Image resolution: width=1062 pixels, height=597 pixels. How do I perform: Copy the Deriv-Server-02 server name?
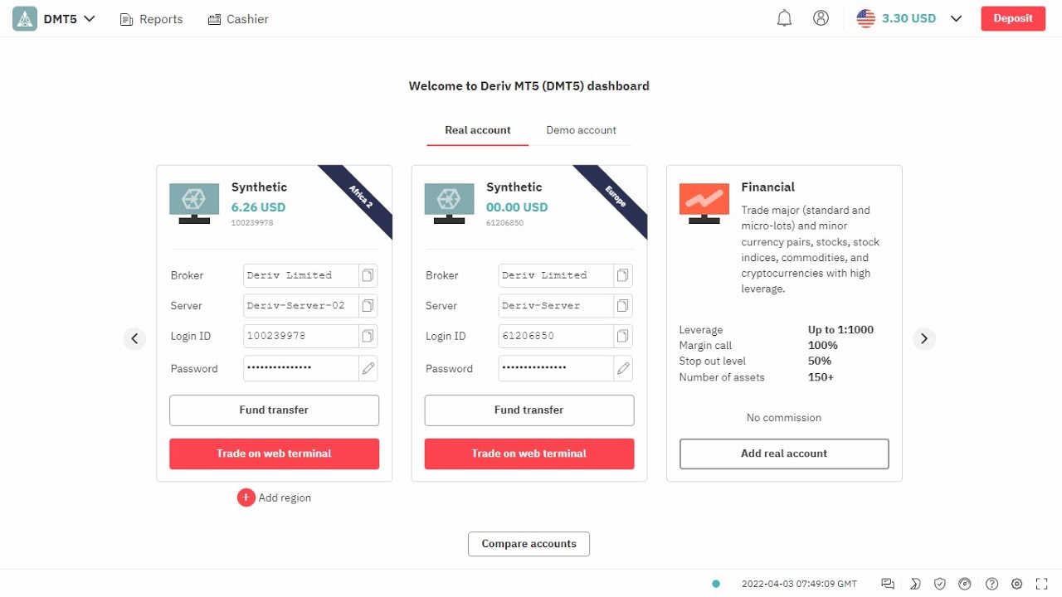tap(368, 305)
